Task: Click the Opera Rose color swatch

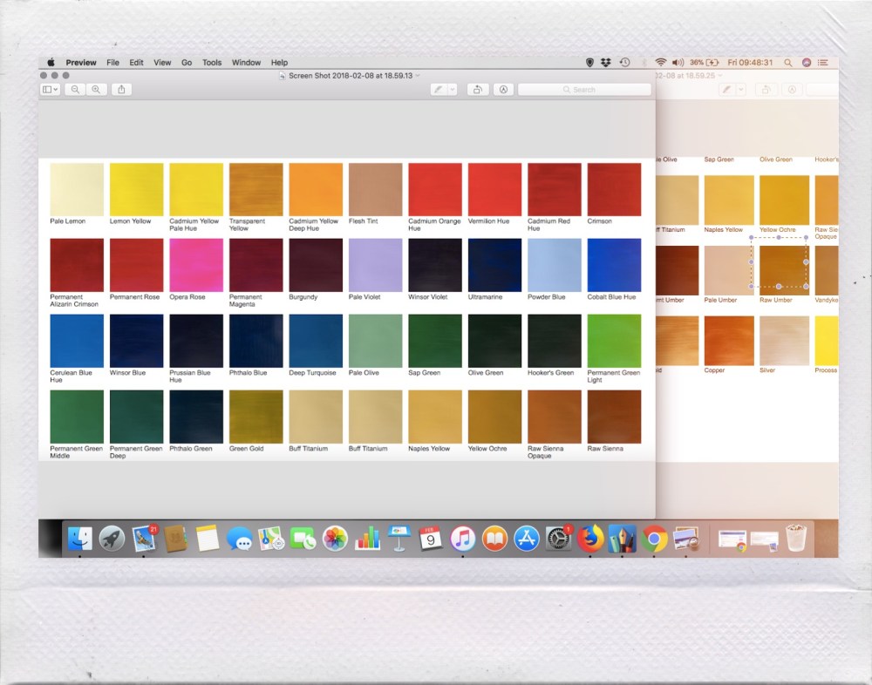Action: [x=195, y=265]
